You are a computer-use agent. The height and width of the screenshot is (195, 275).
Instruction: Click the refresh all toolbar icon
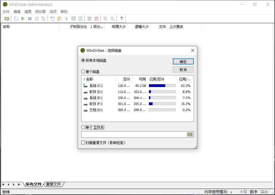click(16, 19)
